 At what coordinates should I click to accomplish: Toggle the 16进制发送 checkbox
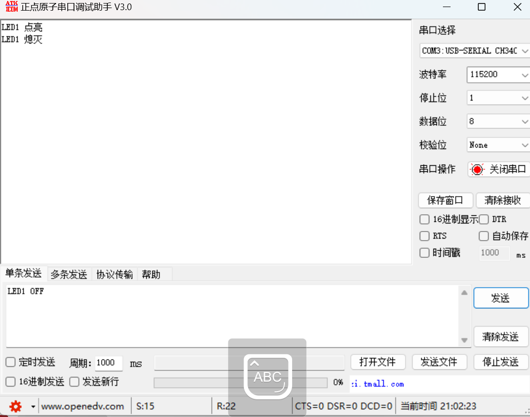pyautogui.click(x=11, y=382)
